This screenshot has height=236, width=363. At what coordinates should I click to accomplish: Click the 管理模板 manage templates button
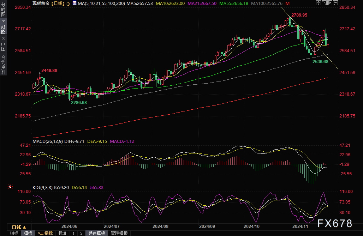coord(119,233)
